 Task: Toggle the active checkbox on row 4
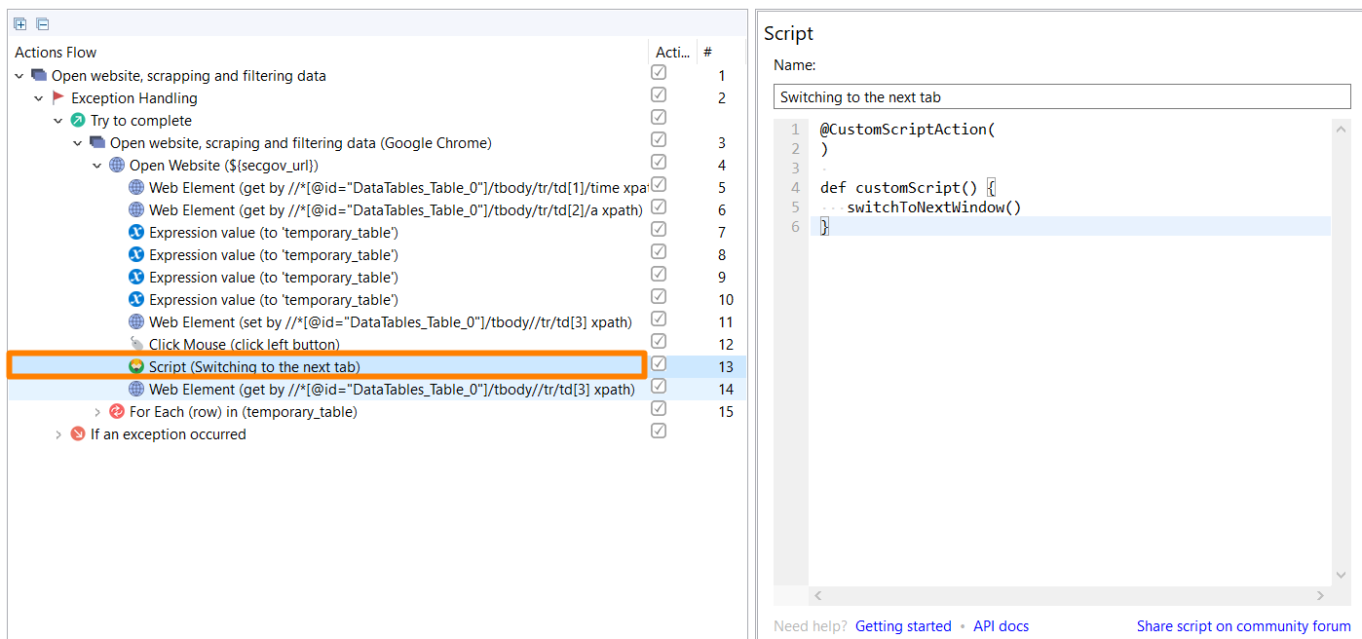click(x=659, y=163)
